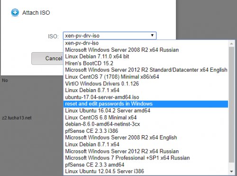Click the list scrollbar down arrow

point(232,171)
